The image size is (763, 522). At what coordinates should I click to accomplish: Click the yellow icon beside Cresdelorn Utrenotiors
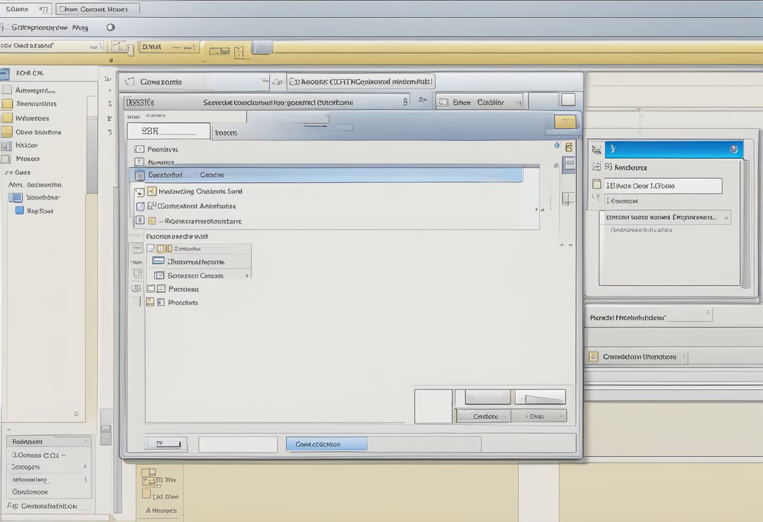tap(594, 356)
